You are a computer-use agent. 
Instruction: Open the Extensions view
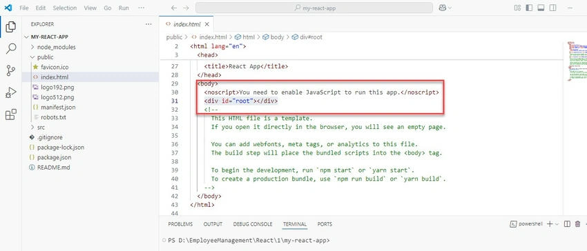pyautogui.click(x=11, y=114)
